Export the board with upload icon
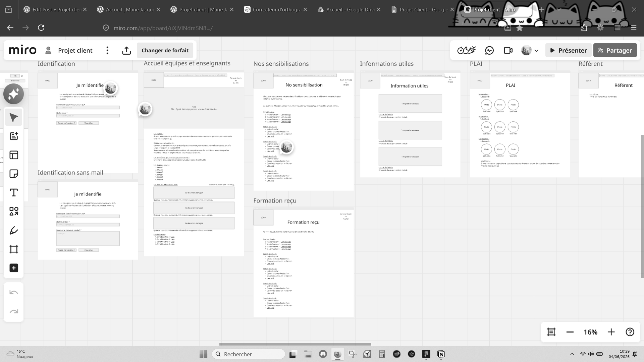Screen dimensions: 644x362 (126, 50)
